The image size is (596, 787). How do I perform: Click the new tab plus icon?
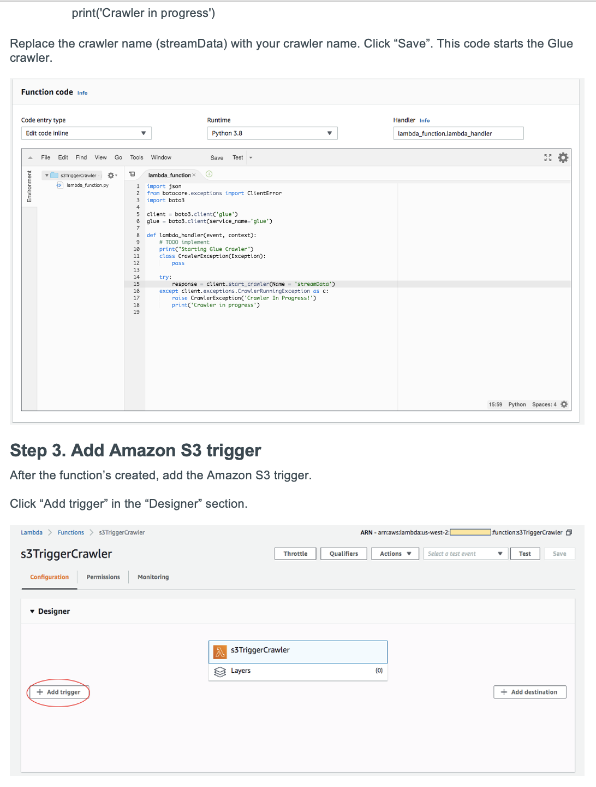(209, 174)
